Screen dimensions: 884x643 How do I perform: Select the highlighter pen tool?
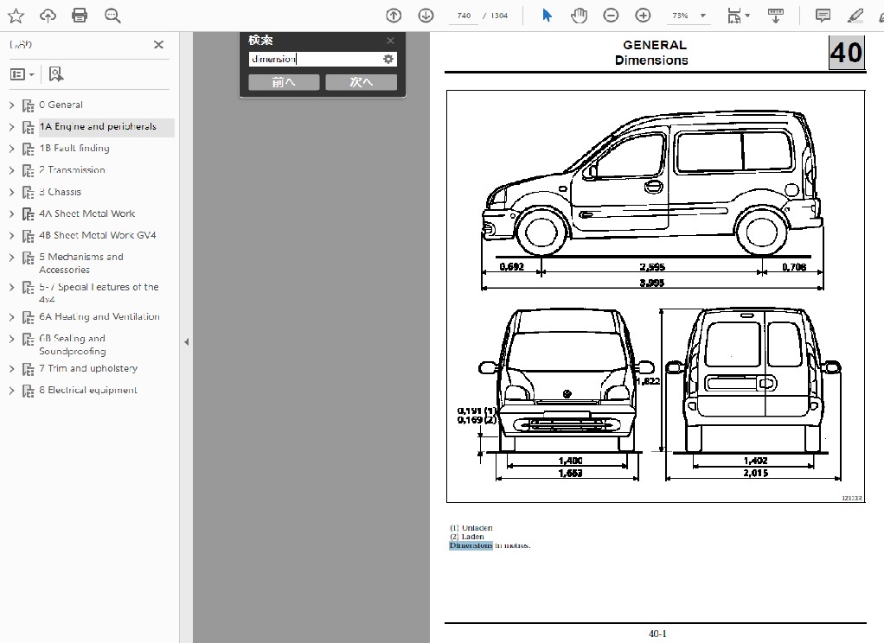coord(855,16)
